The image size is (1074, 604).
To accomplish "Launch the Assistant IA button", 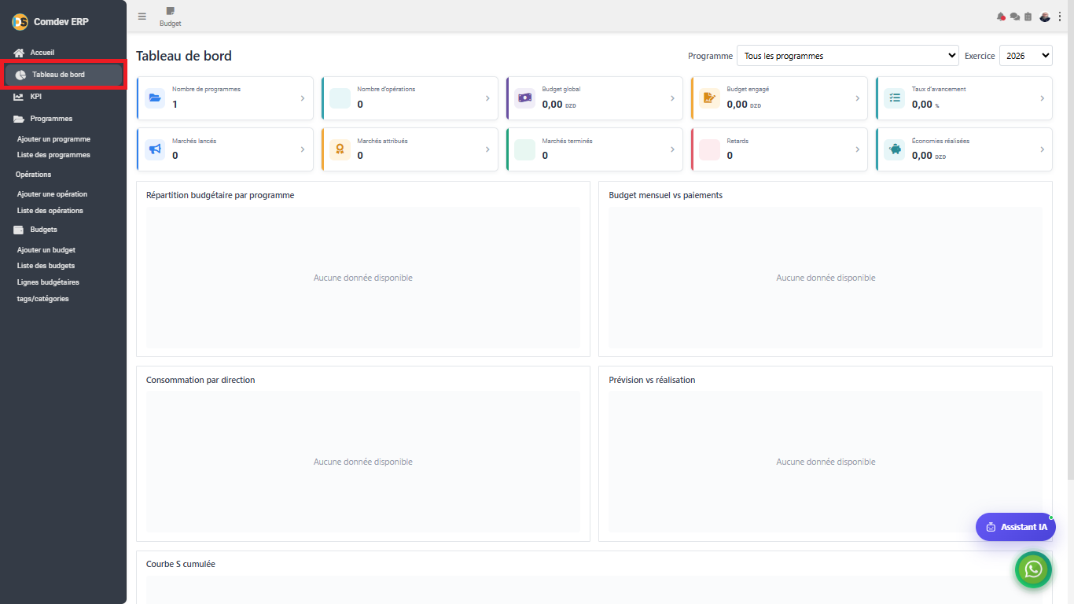I will point(1016,527).
